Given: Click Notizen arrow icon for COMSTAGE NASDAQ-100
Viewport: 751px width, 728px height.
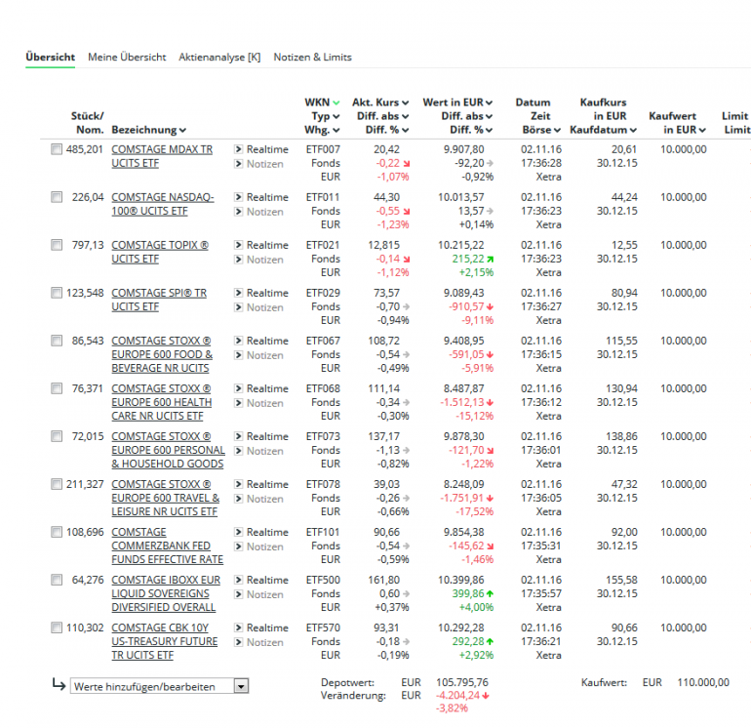Looking at the screenshot, I should [x=238, y=212].
